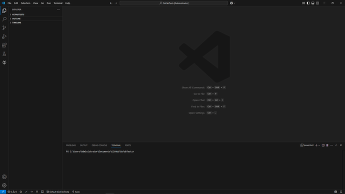Open the Source Control view
This screenshot has height=194, width=345.
[x=4, y=27]
